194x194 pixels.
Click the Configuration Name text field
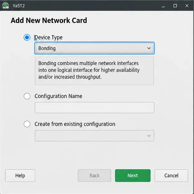[95, 108]
